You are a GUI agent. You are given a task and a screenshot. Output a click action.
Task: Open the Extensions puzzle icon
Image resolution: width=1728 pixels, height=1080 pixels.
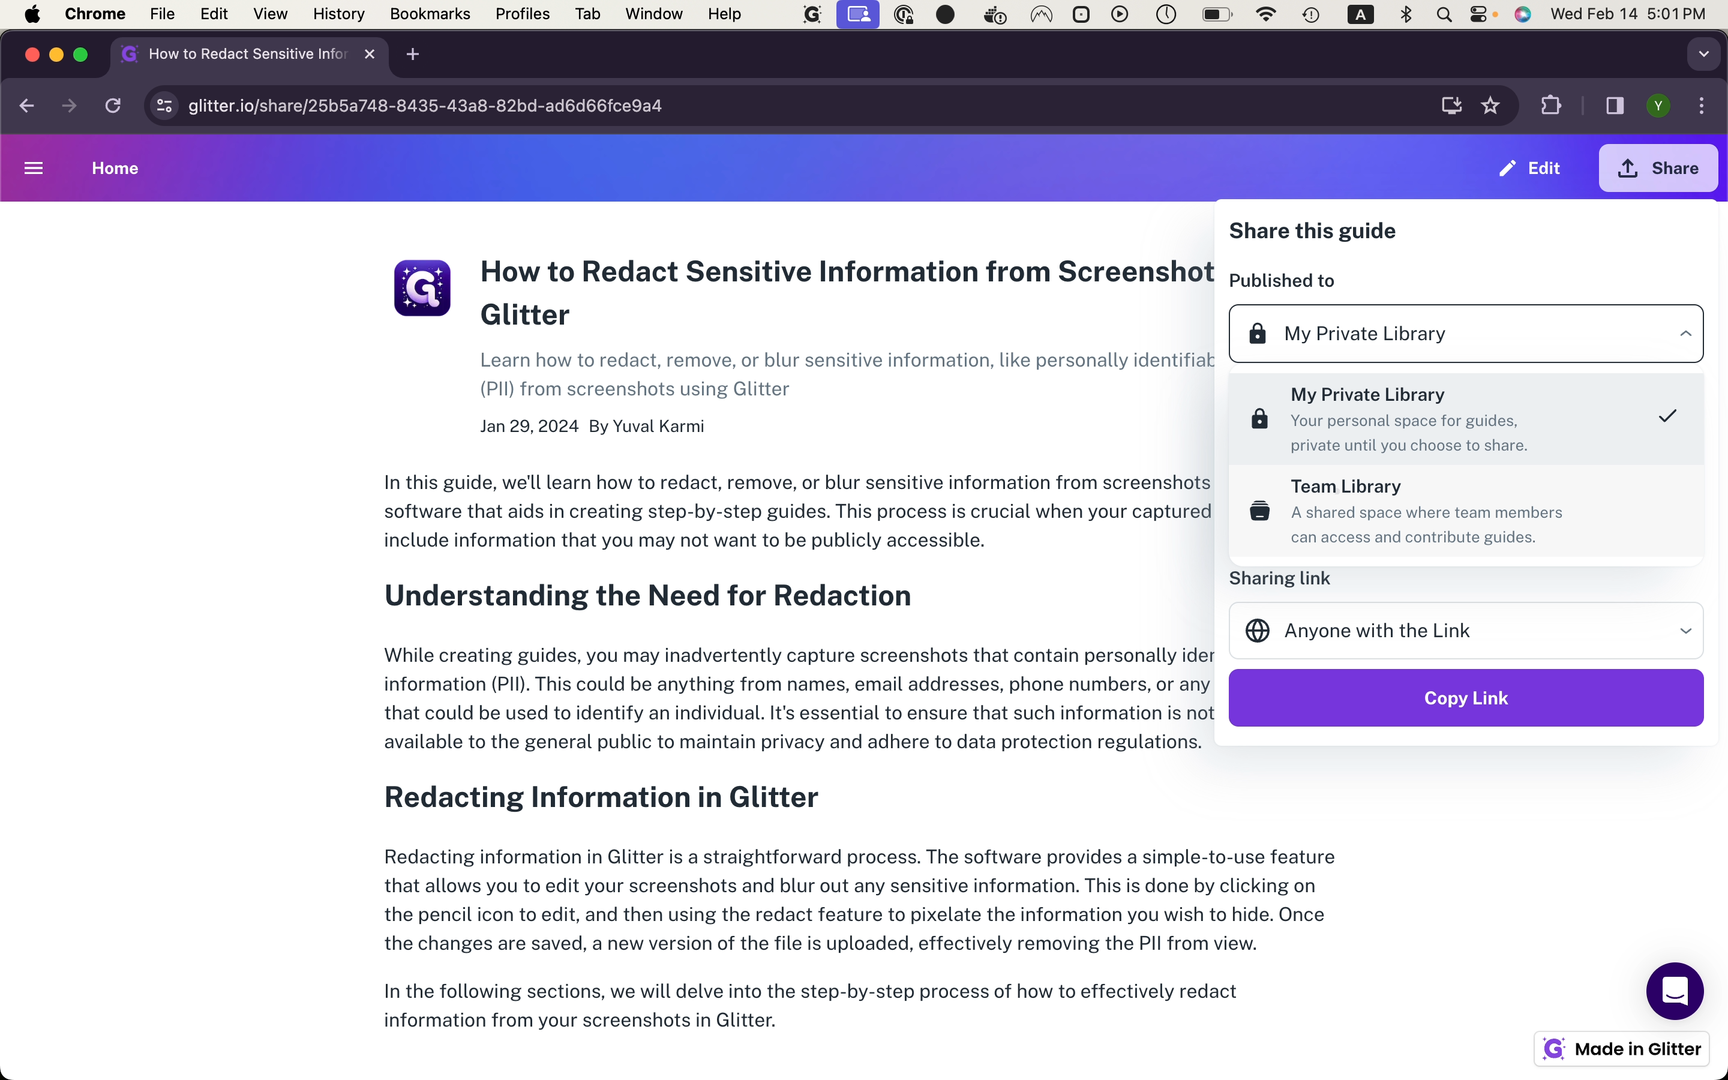click(x=1551, y=106)
